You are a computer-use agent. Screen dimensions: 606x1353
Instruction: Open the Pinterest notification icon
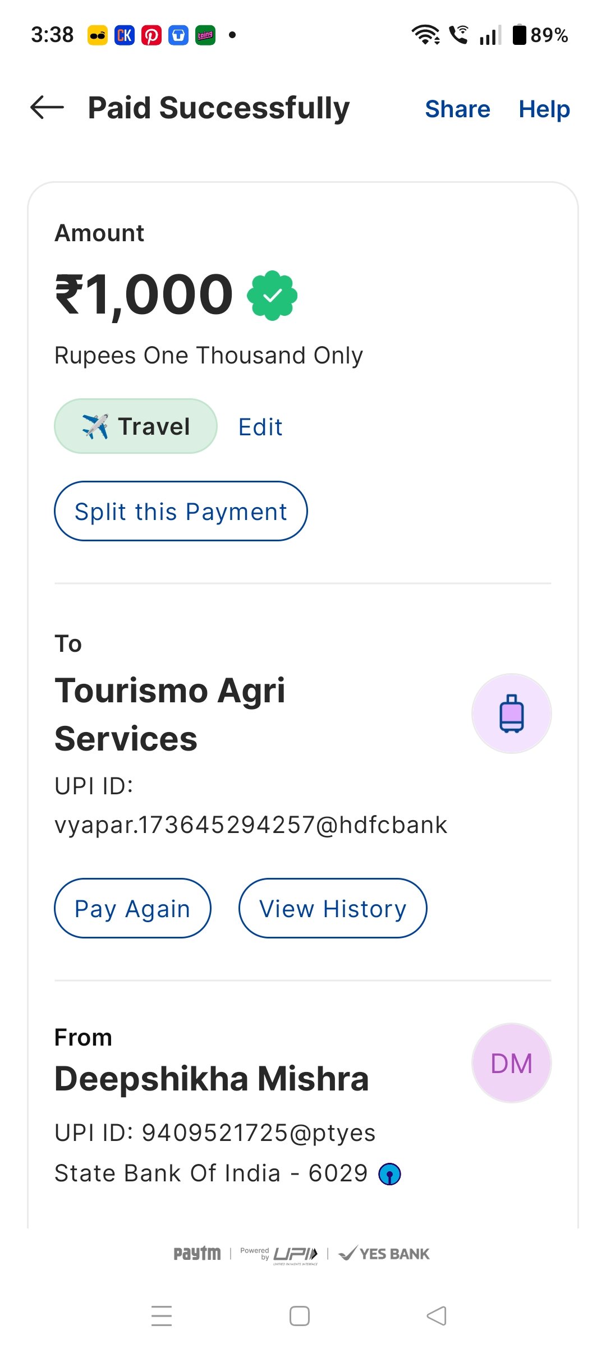click(151, 35)
